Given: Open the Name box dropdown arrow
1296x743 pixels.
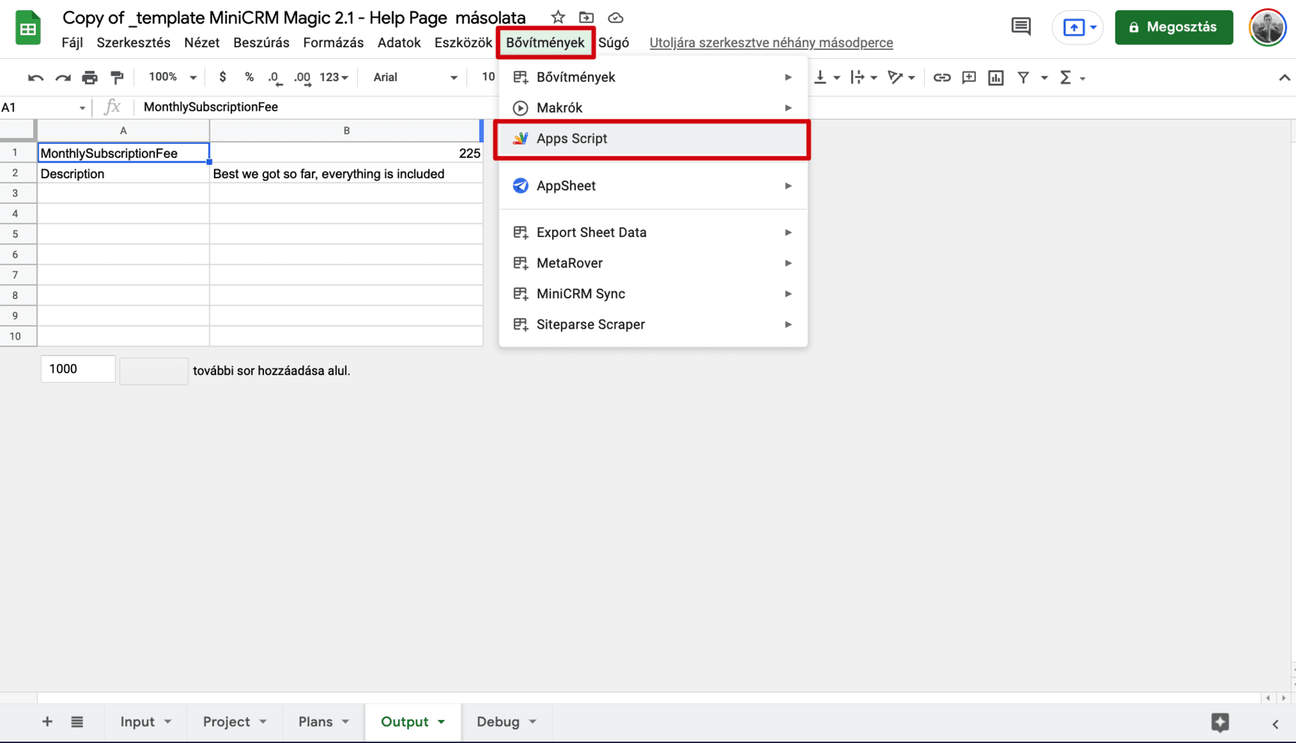Looking at the screenshot, I should point(82,107).
